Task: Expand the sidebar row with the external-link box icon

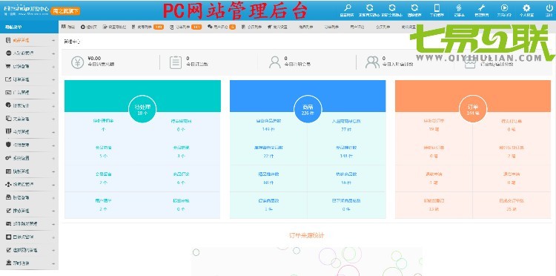Action: pos(29,79)
